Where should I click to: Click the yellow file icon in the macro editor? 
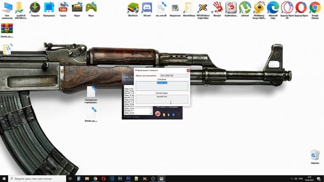coord(164,115)
